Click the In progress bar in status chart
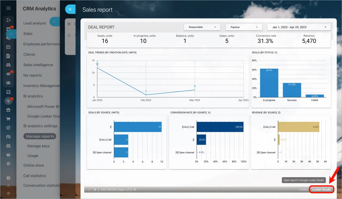Screen dimensions: 342x199 (x=269, y=83)
